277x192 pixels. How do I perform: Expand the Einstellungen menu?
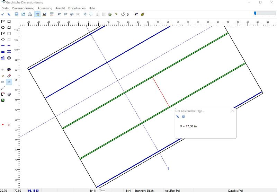click(x=77, y=8)
